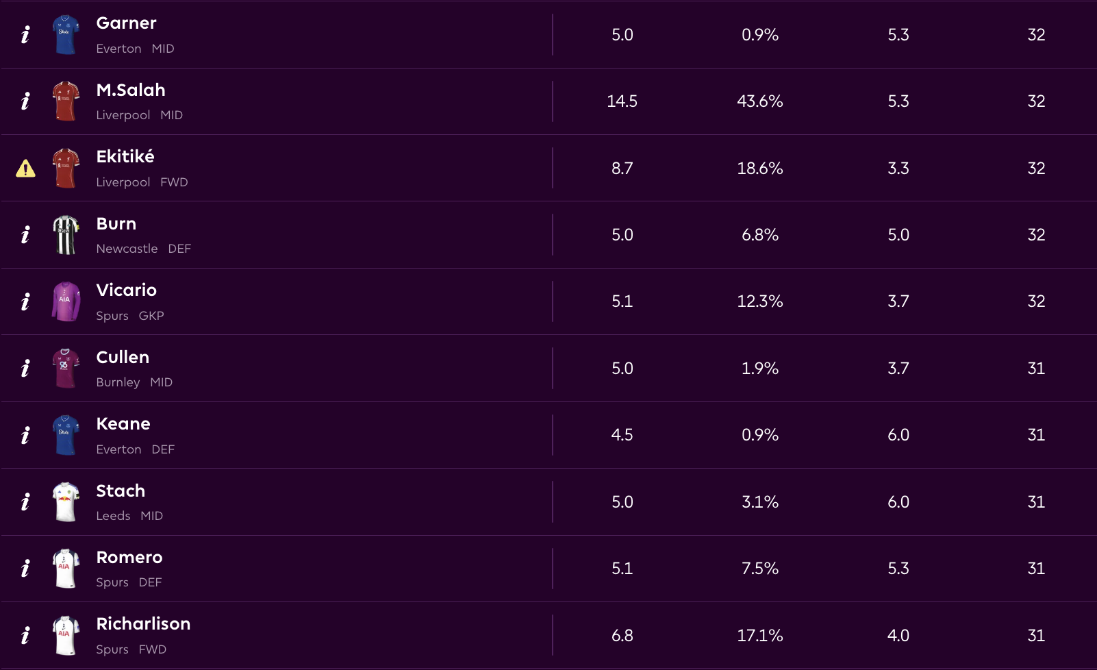1097x670 pixels.
Task: Open the info icon for Burn
Action: (25, 235)
